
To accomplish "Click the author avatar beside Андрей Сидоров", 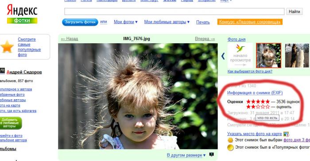I will (2, 71).
